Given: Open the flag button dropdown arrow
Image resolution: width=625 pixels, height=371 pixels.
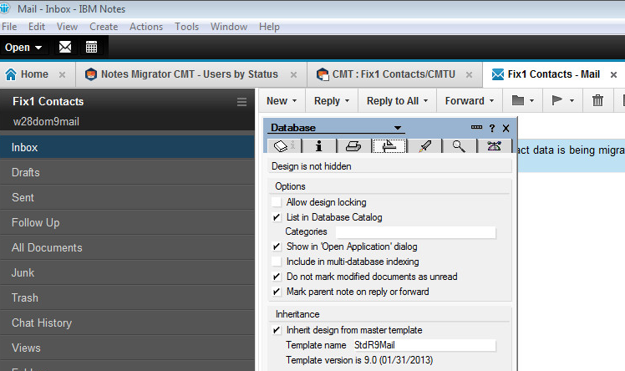Looking at the screenshot, I should click(572, 101).
